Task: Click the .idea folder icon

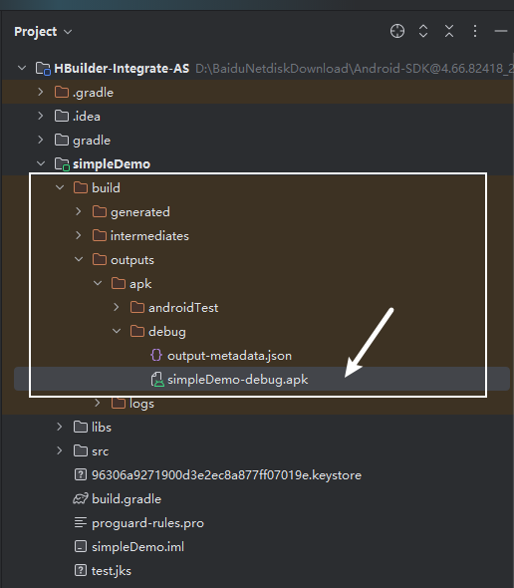Action: click(x=62, y=116)
